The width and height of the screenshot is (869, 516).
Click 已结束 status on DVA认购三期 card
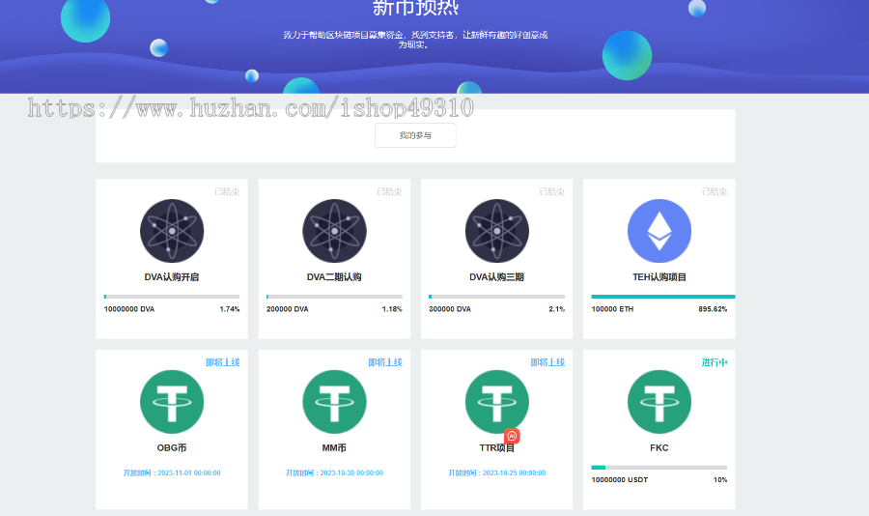click(x=552, y=191)
